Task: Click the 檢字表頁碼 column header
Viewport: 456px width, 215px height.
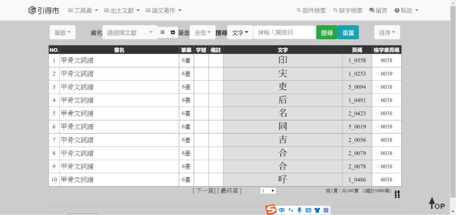Action: pos(386,50)
